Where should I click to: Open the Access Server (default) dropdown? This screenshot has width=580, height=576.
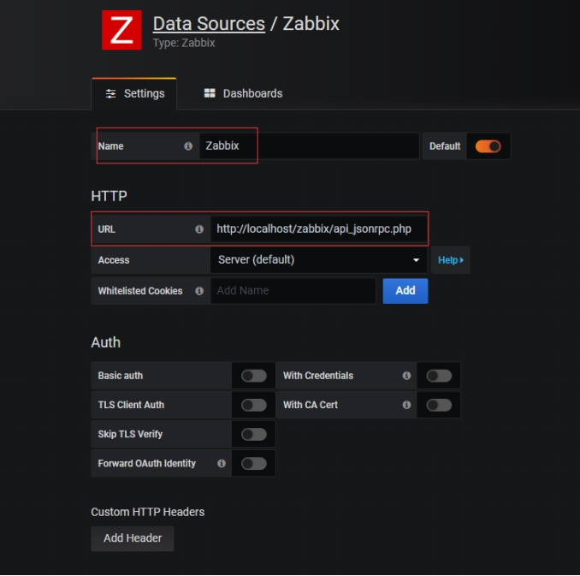click(318, 260)
